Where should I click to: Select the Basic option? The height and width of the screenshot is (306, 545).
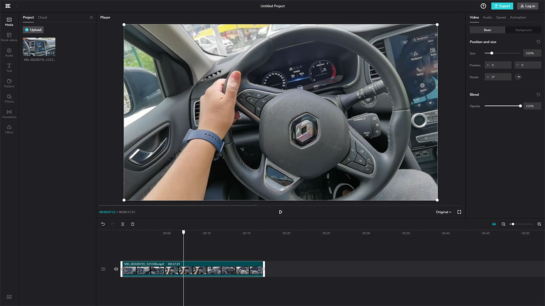(488, 30)
